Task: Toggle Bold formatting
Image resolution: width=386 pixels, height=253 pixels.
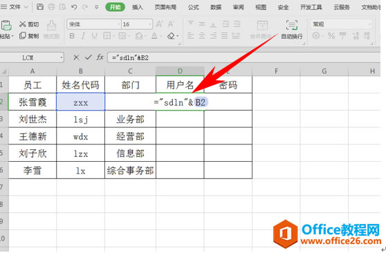Action: pyautogui.click(x=72, y=36)
